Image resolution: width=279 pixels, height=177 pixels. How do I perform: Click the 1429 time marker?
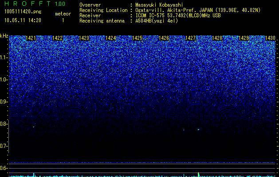click(x=244, y=38)
